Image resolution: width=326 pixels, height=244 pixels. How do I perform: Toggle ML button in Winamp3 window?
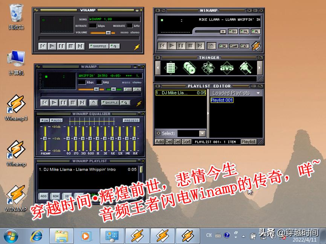click(245, 32)
